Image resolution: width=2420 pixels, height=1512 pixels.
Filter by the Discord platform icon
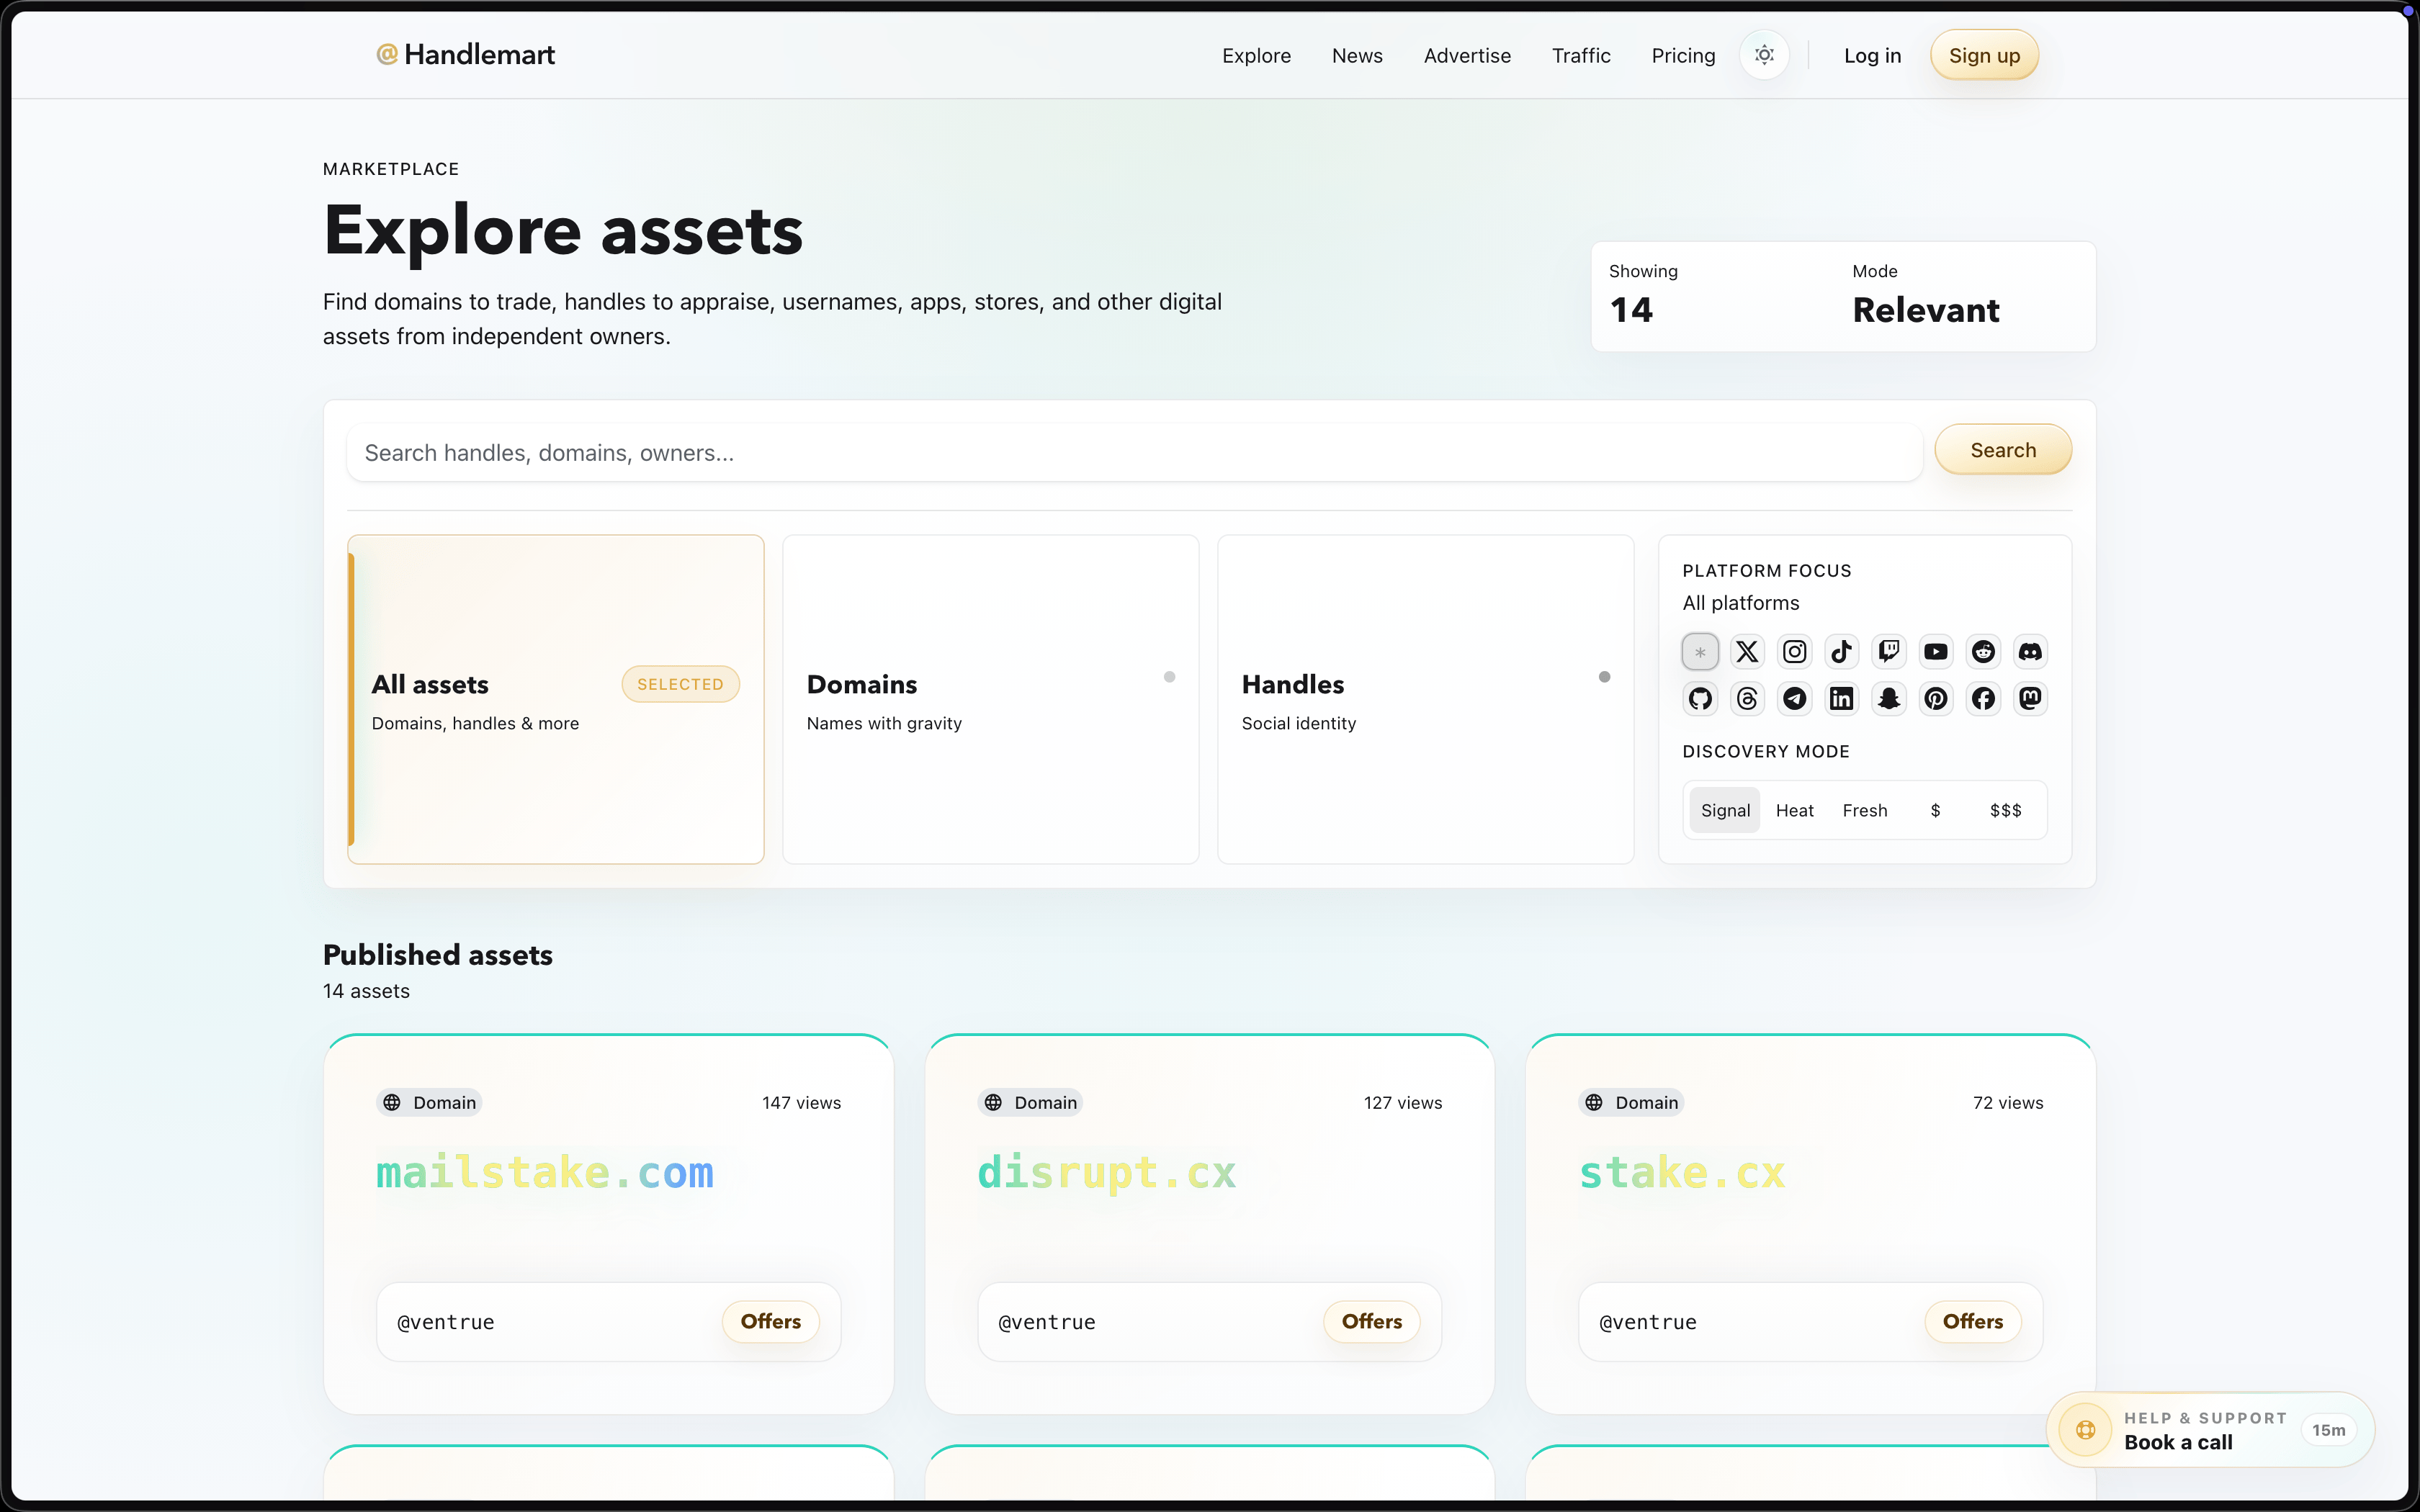(2031, 652)
